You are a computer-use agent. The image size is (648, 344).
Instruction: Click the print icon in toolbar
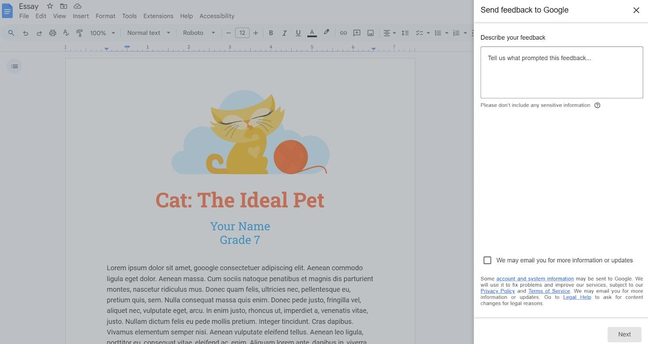pos(53,33)
